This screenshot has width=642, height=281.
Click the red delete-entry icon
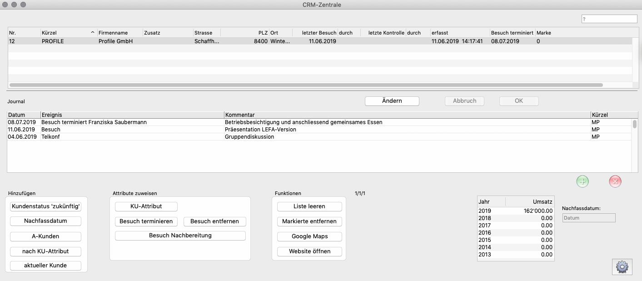tap(615, 181)
